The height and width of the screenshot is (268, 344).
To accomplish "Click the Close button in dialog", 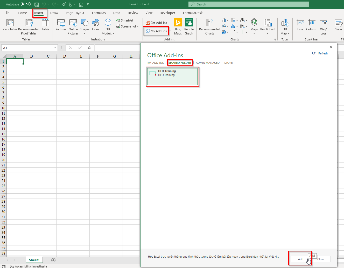I will [x=321, y=259].
